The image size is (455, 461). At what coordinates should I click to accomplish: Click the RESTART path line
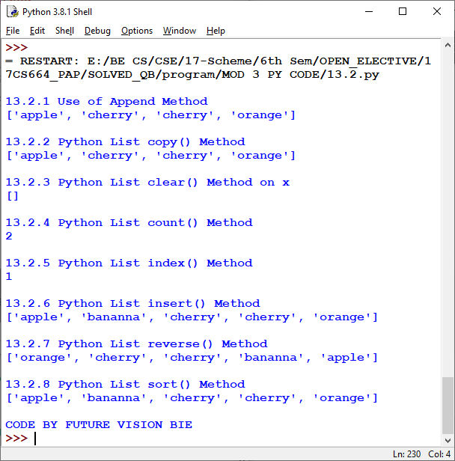(218, 67)
